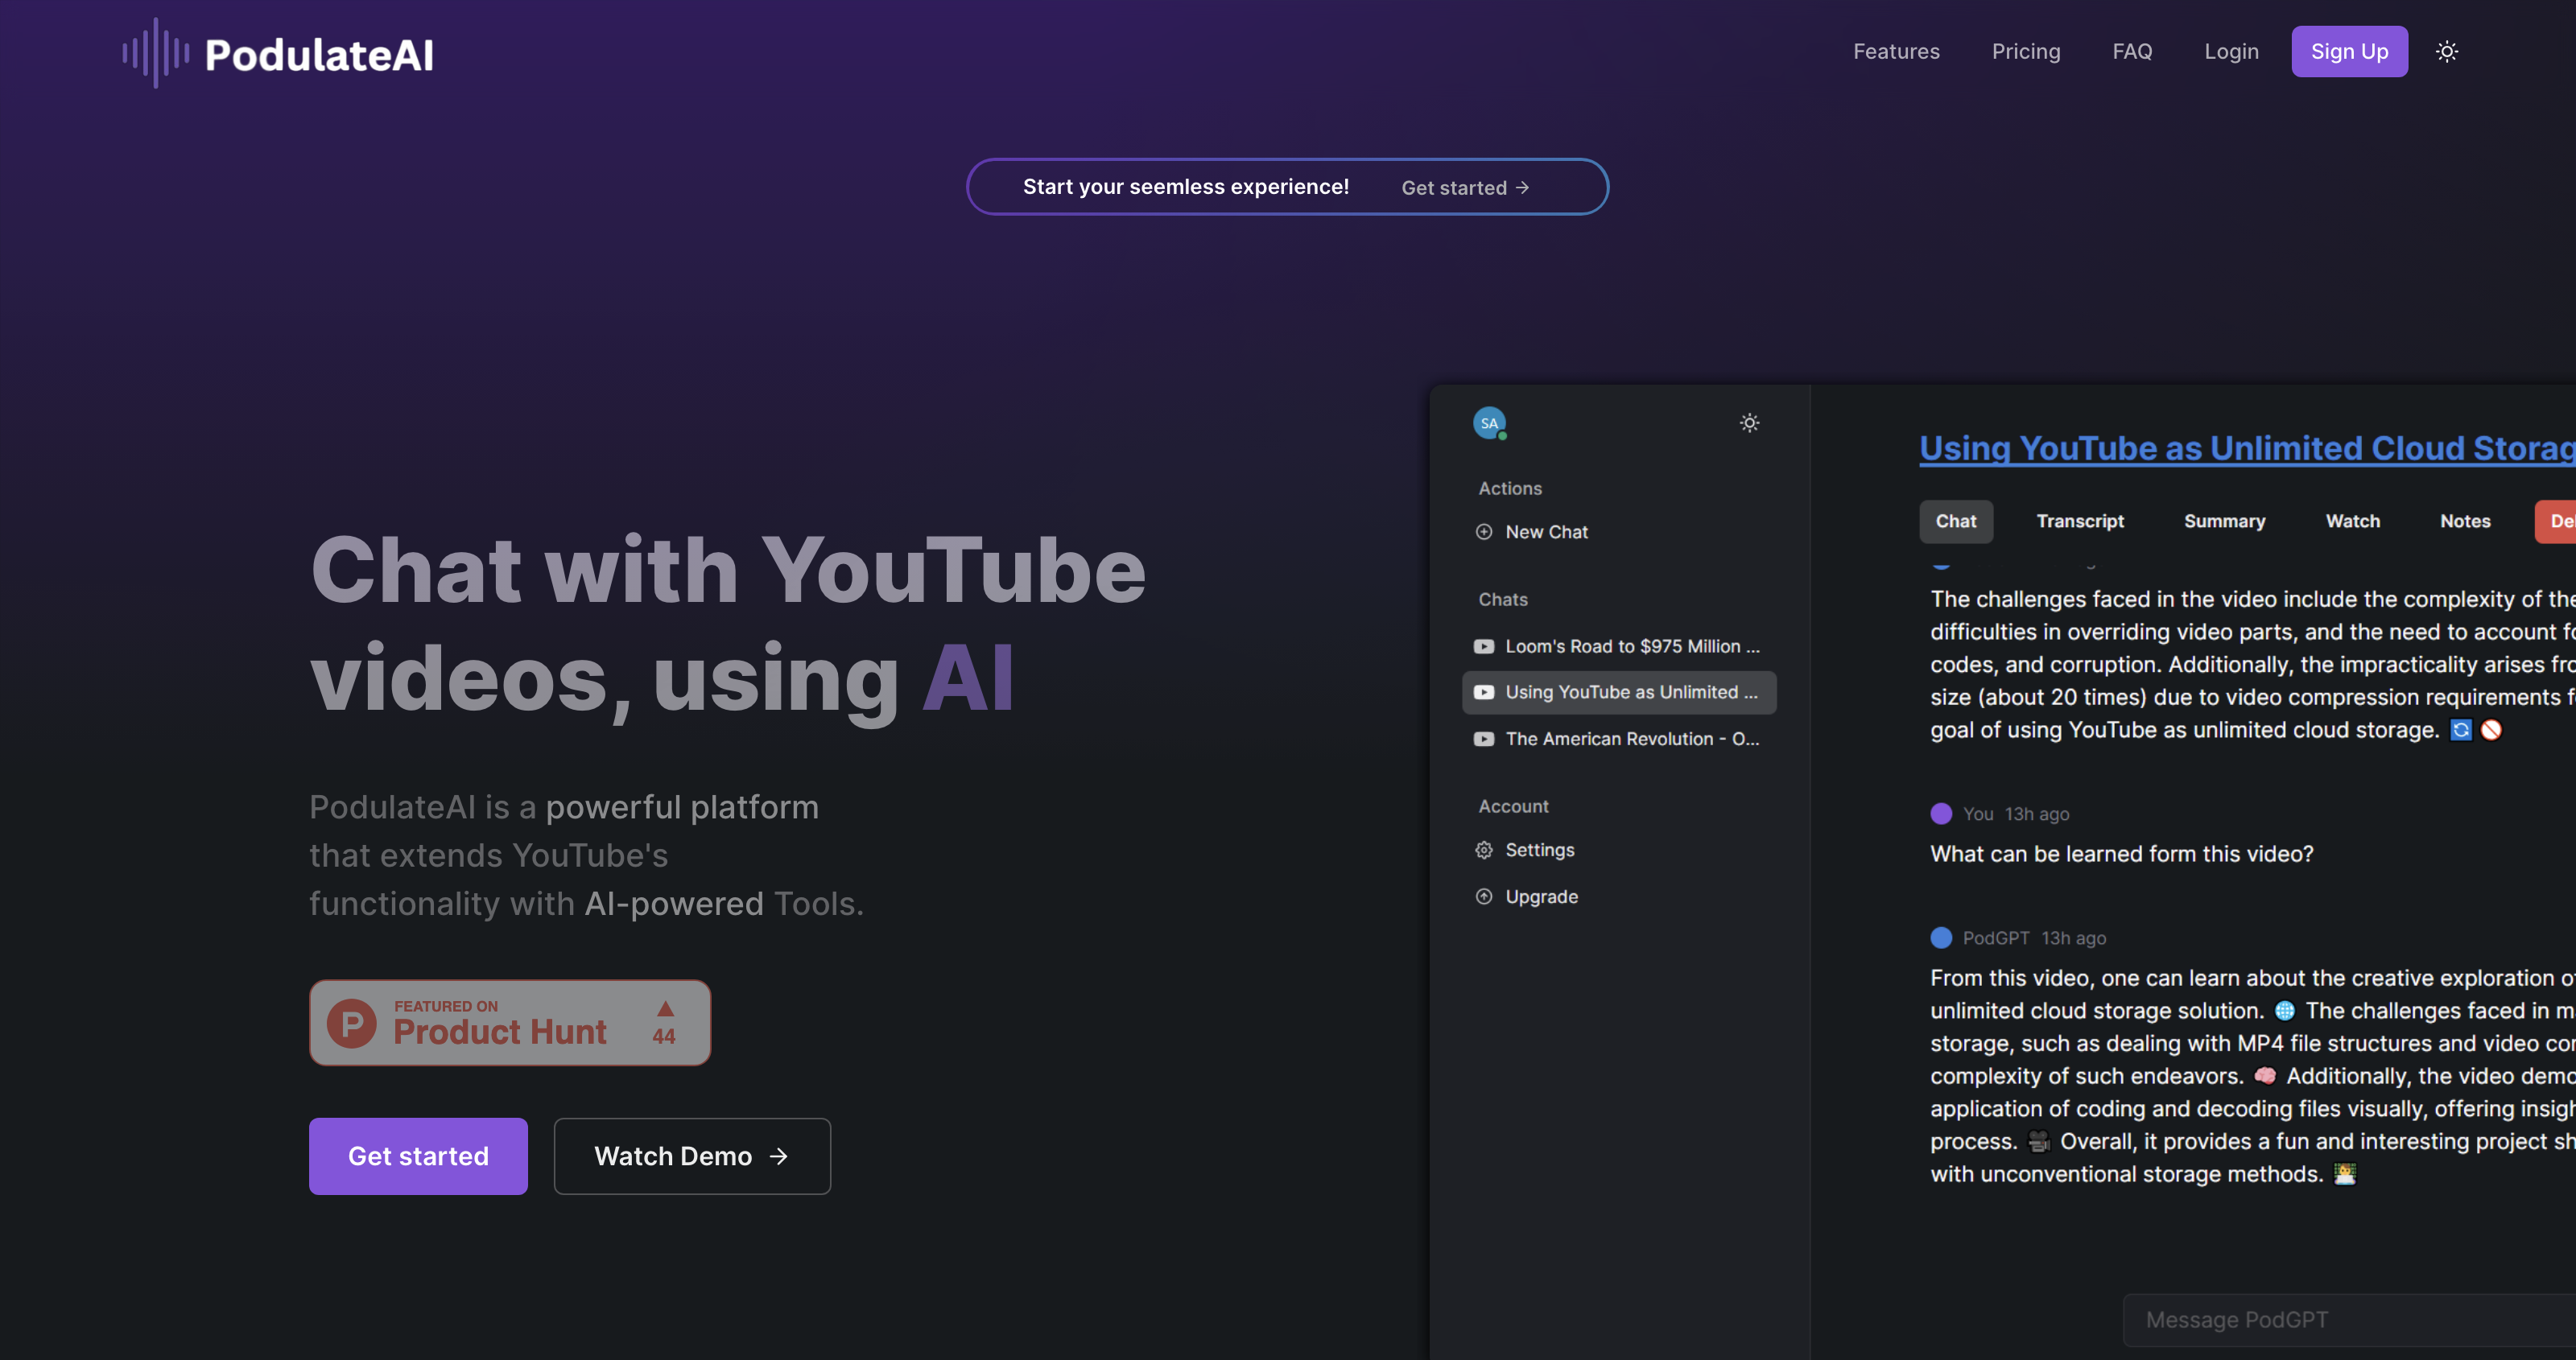Click the SA user avatar
Image resolution: width=2576 pixels, height=1360 pixels.
tap(1490, 423)
